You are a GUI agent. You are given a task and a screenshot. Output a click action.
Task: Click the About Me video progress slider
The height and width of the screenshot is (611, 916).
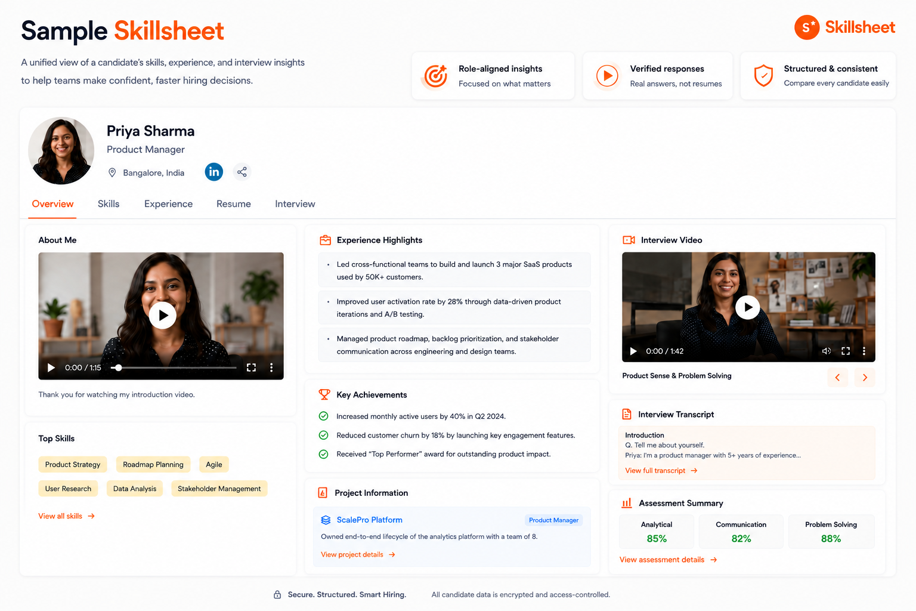[174, 368]
